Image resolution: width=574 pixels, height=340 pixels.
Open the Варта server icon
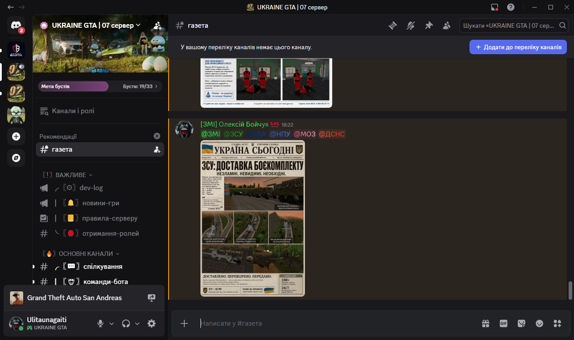[16, 51]
